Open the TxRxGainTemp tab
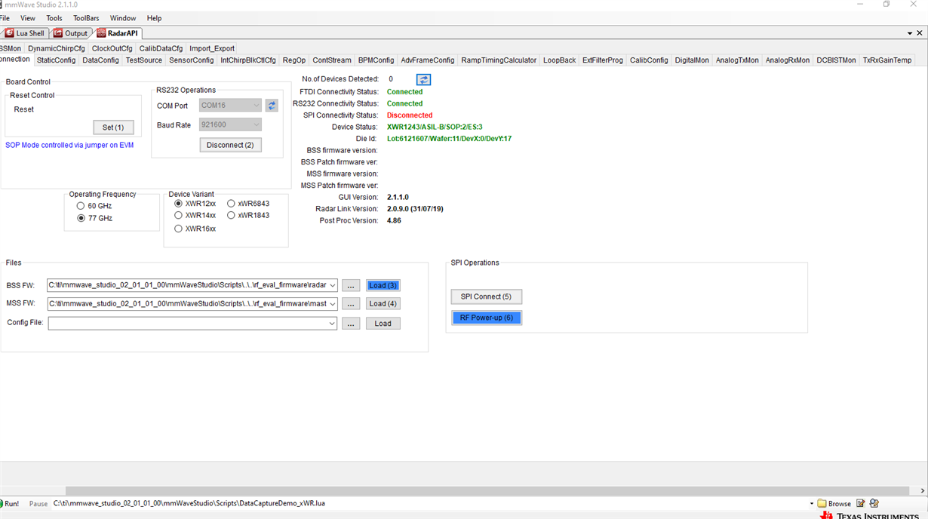The image size is (928, 519). pyautogui.click(x=887, y=60)
